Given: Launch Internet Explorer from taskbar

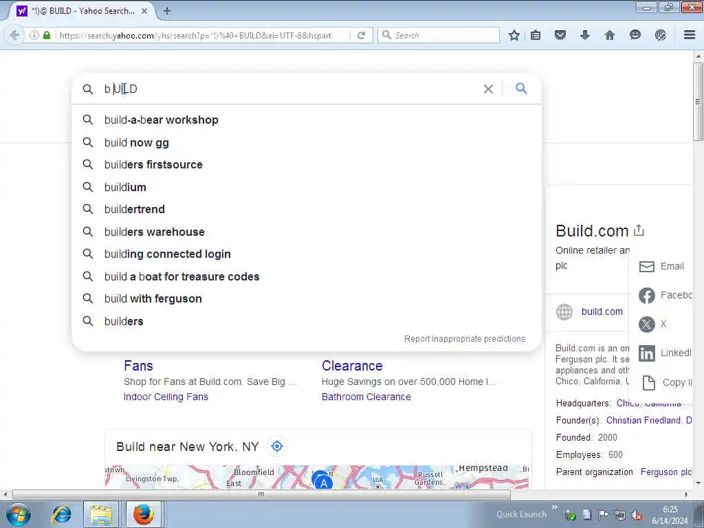Looking at the screenshot, I should [x=62, y=514].
